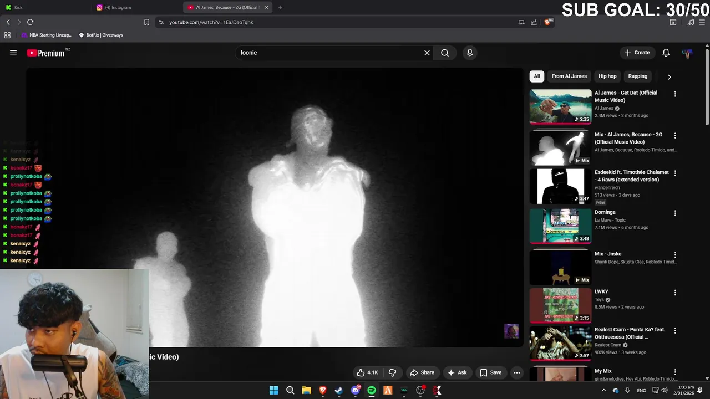Save the video to a playlist

click(491, 372)
